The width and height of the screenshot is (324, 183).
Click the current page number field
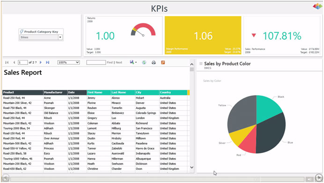[23, 62]
